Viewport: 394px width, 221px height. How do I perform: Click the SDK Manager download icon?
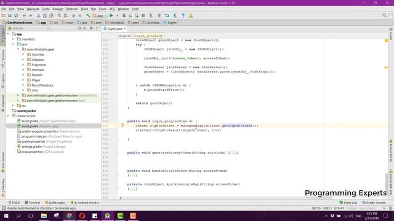click(x=175, y=15)
